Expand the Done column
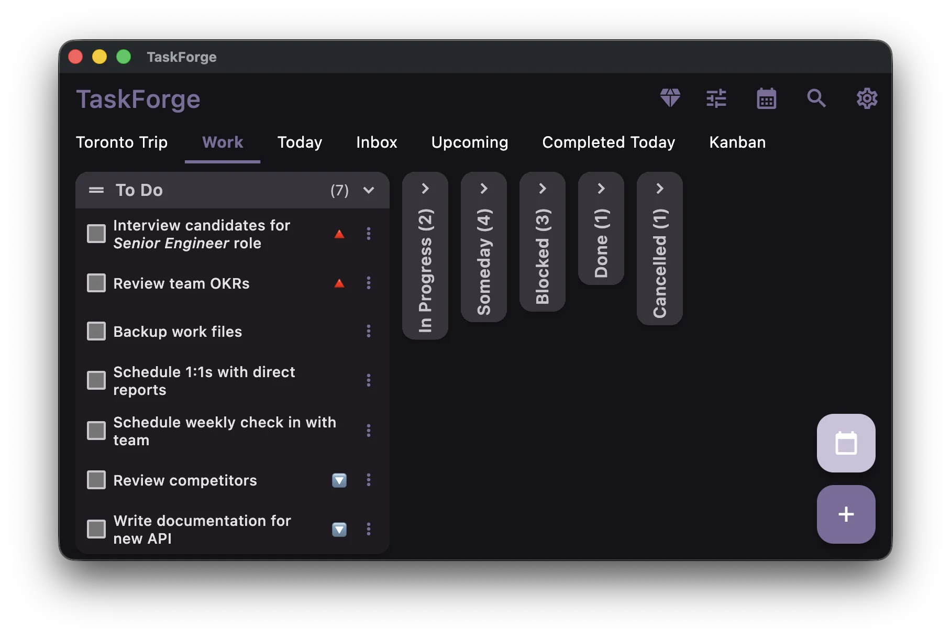 [601, 189]
